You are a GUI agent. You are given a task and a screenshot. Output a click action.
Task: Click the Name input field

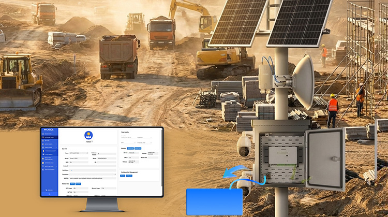[x=79, y=153]
